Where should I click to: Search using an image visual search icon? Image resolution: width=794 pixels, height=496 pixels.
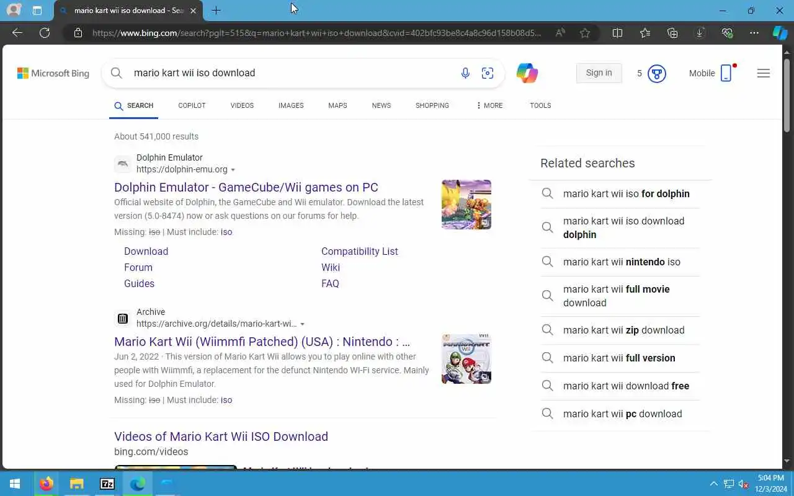pos(488,73)
